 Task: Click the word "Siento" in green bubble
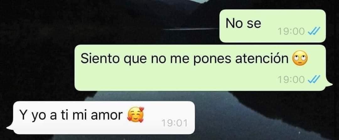pyautogui.click(x=100, y=59)
